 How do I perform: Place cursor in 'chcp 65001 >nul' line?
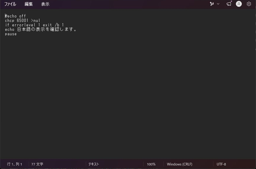pyautogui.click(x=22, y=20)
